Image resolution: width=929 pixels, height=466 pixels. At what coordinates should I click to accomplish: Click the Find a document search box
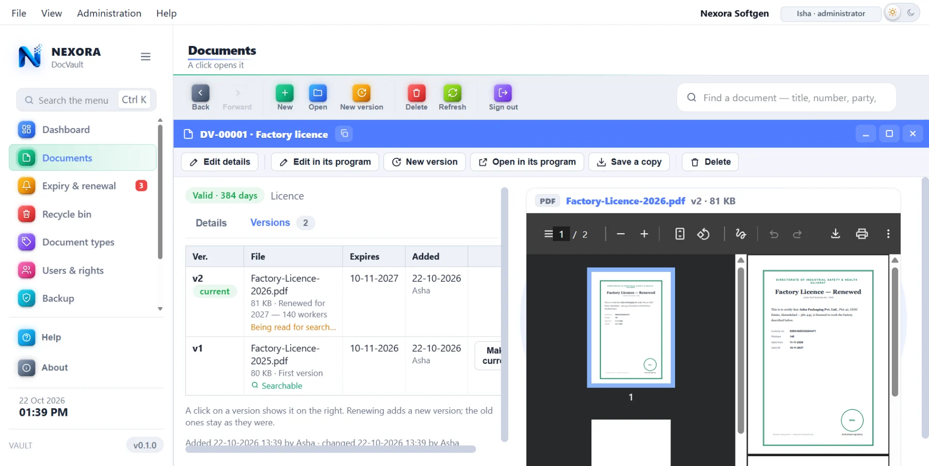[x=787, y=98]
